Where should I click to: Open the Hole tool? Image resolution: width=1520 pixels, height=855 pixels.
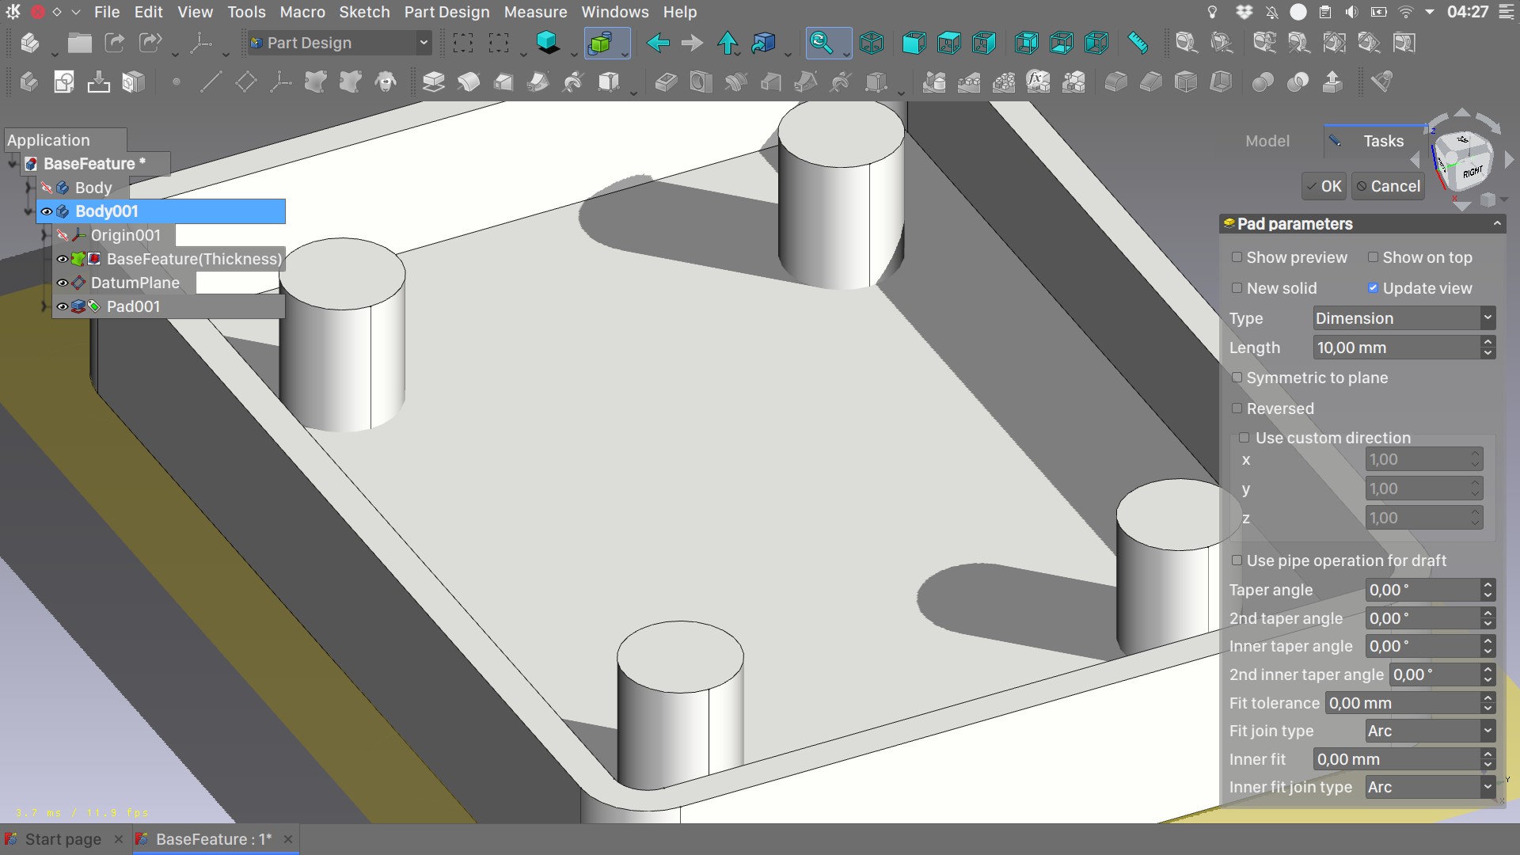click(701, 82)
